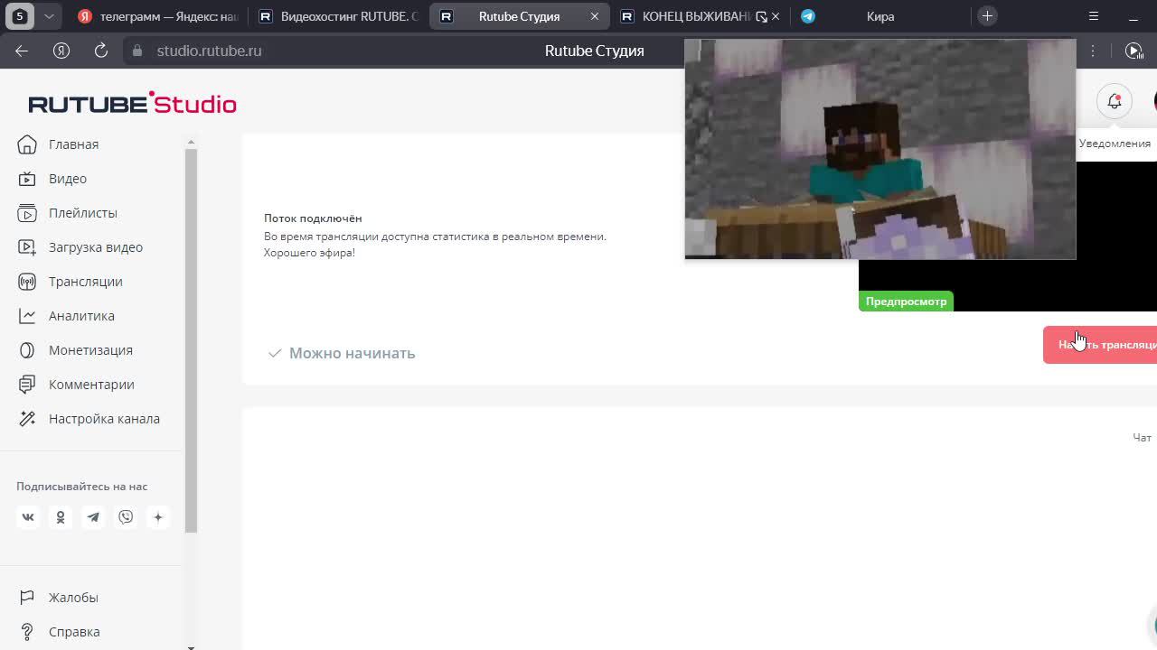Click the studio.rutube.ru address field

pos(209,51)
